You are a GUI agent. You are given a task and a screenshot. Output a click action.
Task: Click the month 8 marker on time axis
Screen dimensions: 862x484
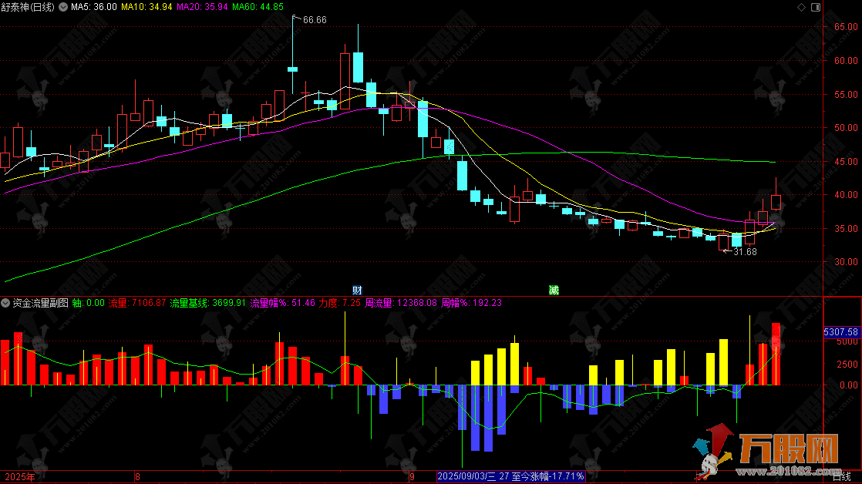click(x=137, y=477)
